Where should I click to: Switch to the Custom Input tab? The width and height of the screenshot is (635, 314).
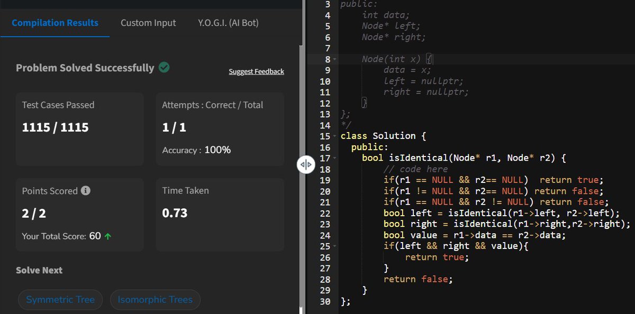click(148, 23)
